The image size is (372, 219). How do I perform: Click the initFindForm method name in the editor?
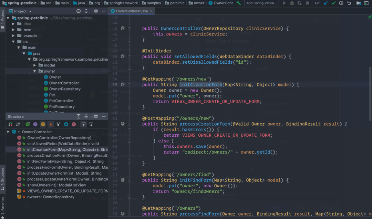click(x=195, y=180)
